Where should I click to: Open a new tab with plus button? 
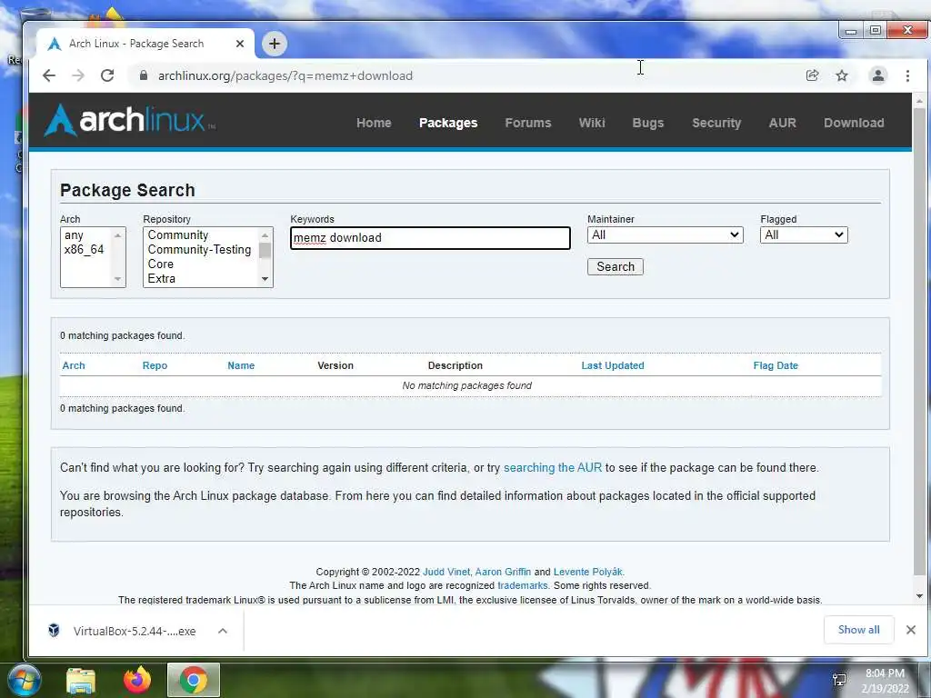(x=275, y=44)
